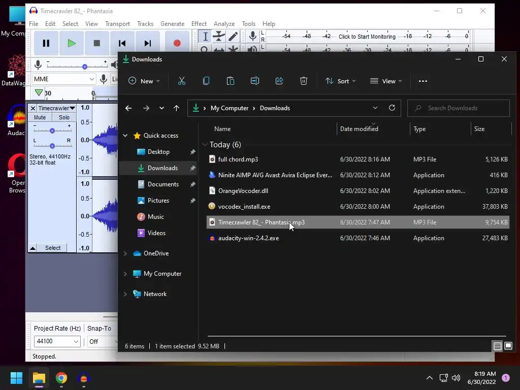Image resolution: width=520 pixels, height=390 pixels.
Task: Rename selected file using toolbar icon
Action: (x=255, y=81)
